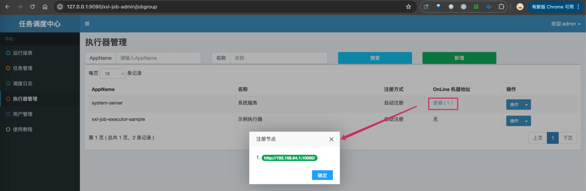The height and width of the screenshot is (191, 586).
Task: Click the hamburger sidebar toggle icon
Action: pyautogui.click(x=87, y=24)
